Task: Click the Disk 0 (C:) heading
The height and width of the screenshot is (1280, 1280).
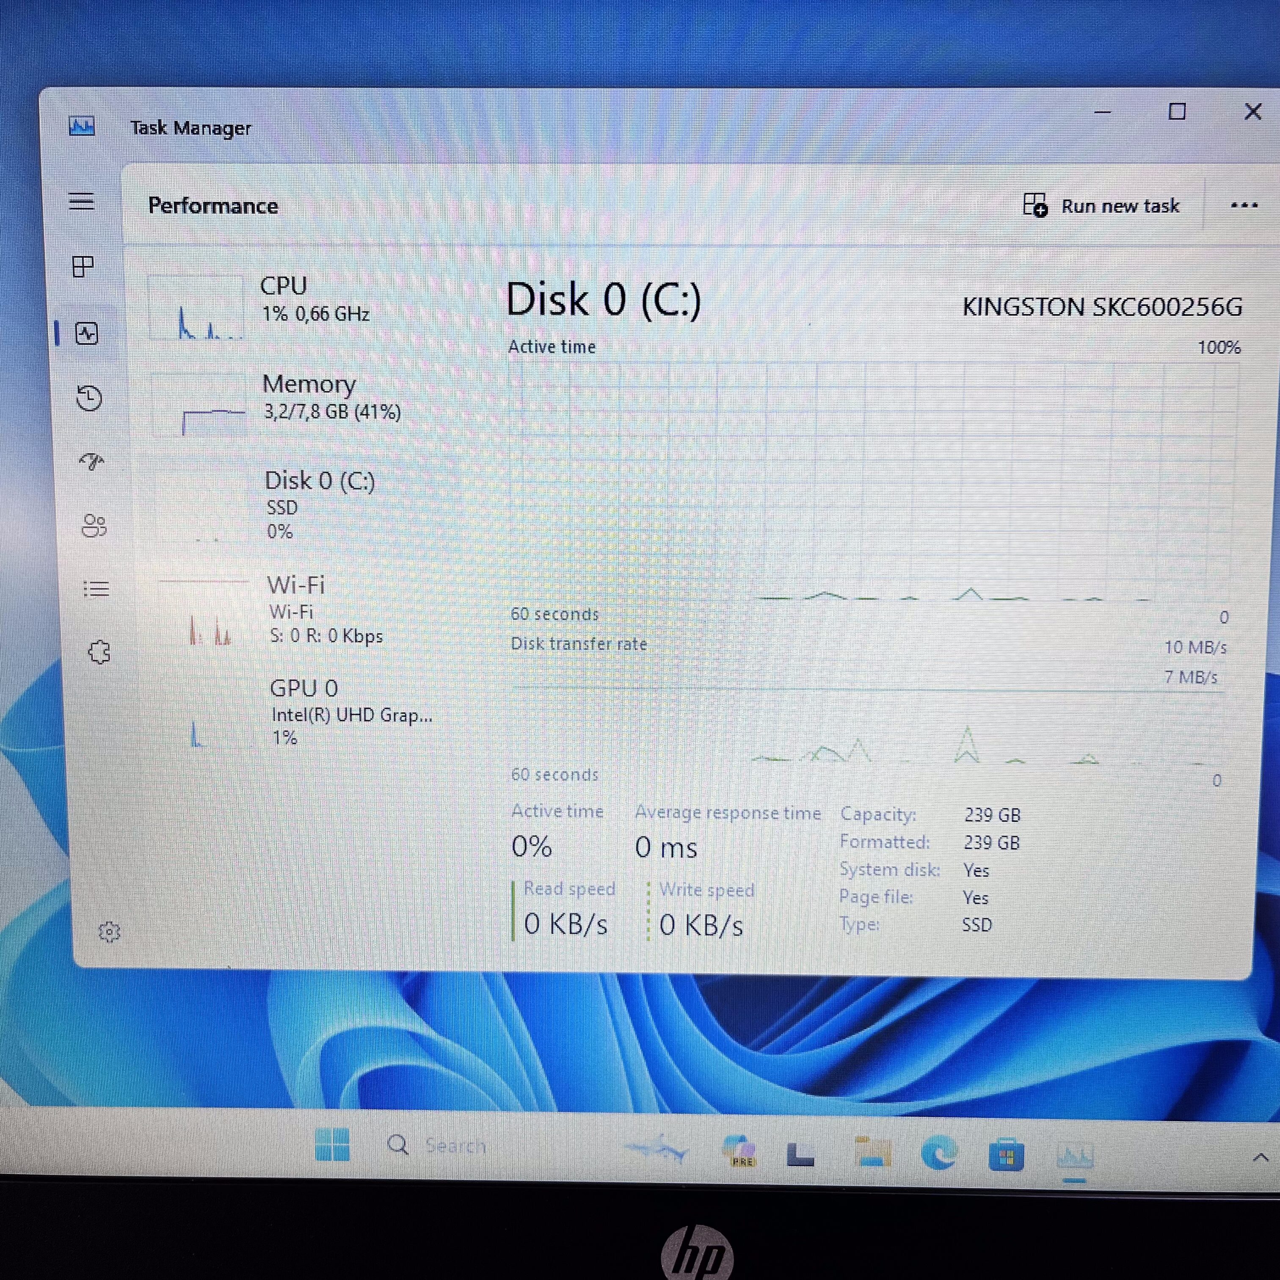Action: pyautogui.click(x=603, y=299)
